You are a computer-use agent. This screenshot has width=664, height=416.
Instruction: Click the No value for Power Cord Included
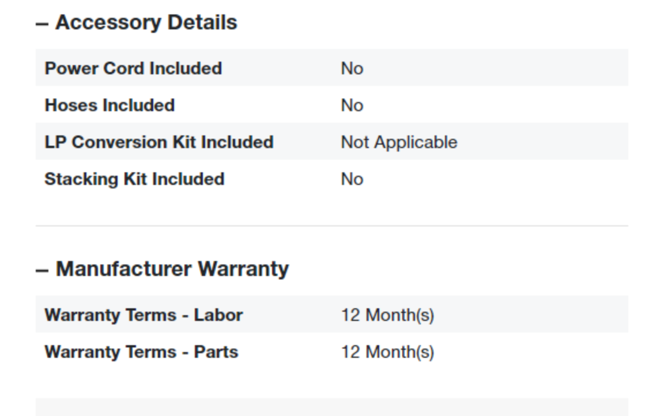pos(352,69)
